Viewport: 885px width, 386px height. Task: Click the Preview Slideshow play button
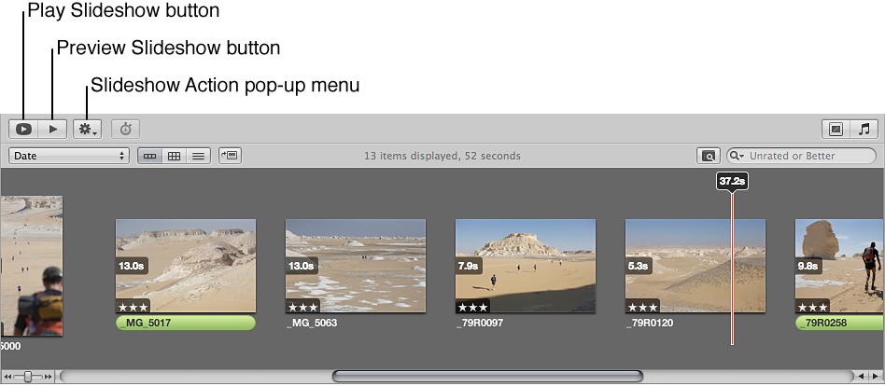(x=53, y=129)
